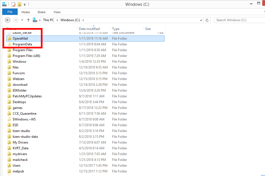Click the 12/15/2017 1:12 PM date cell
Viewport: 265px width, 176px height.
pyautogui.click(x=93, y=171)
